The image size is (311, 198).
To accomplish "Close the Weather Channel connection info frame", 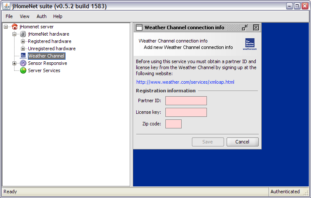I will pyautogui.click(x=256, y=27).
